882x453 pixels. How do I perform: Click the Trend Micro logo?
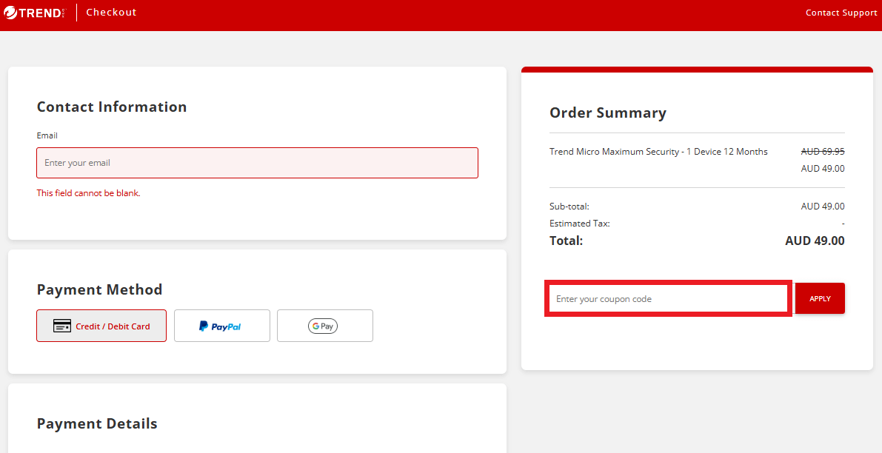click(34, 12)
